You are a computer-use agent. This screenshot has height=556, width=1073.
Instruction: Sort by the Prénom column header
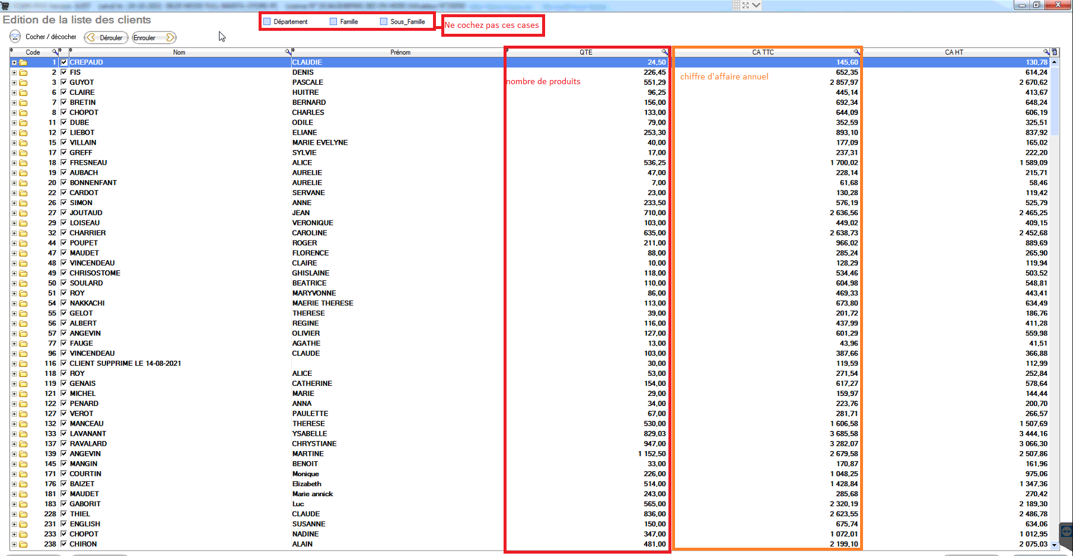(400, 52)
